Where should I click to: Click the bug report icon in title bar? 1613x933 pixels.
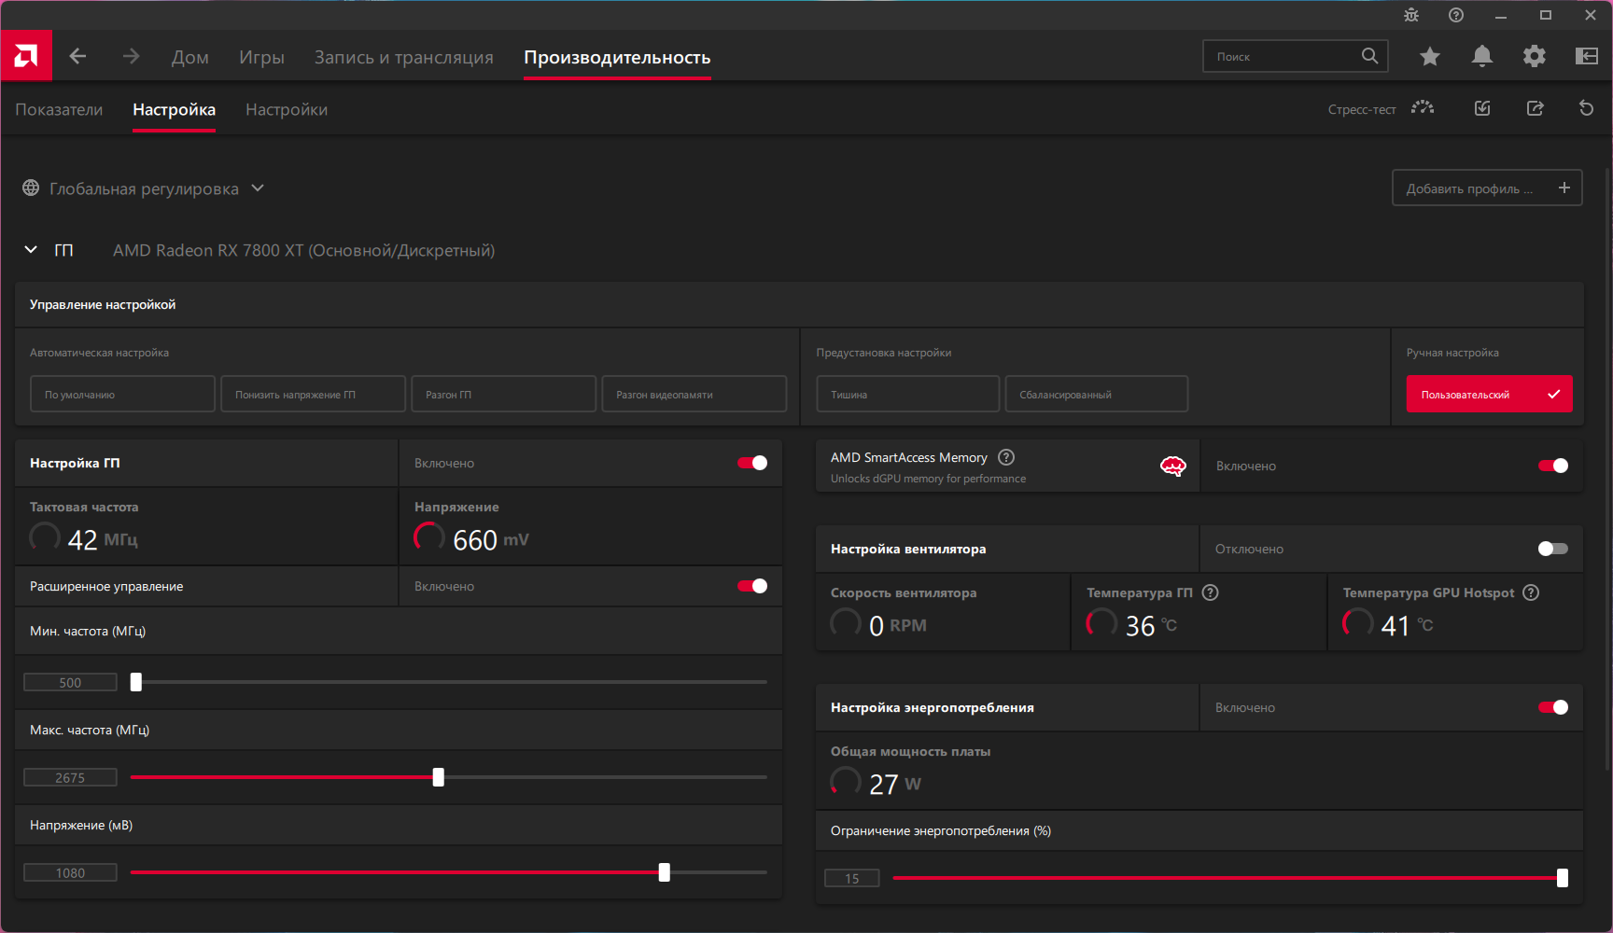1410,15
